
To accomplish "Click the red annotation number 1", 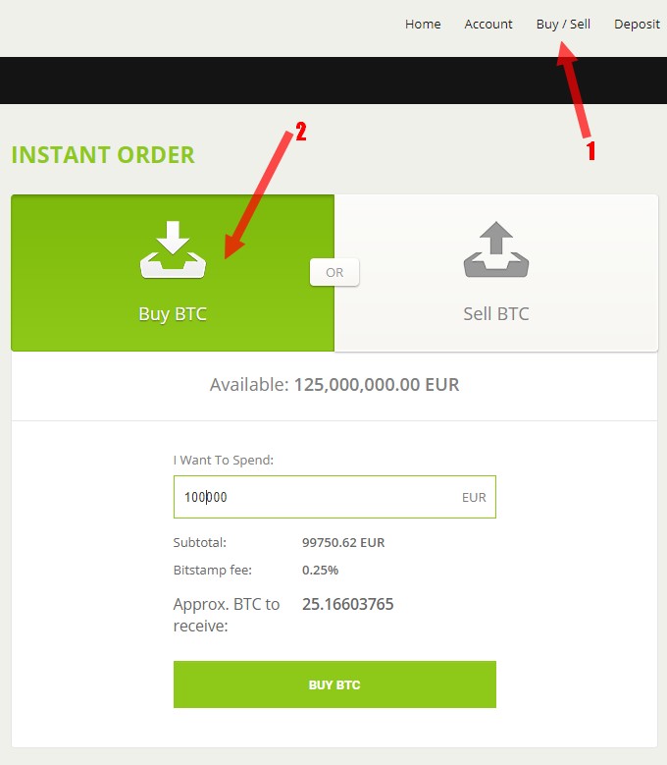I will click(591, 151).
